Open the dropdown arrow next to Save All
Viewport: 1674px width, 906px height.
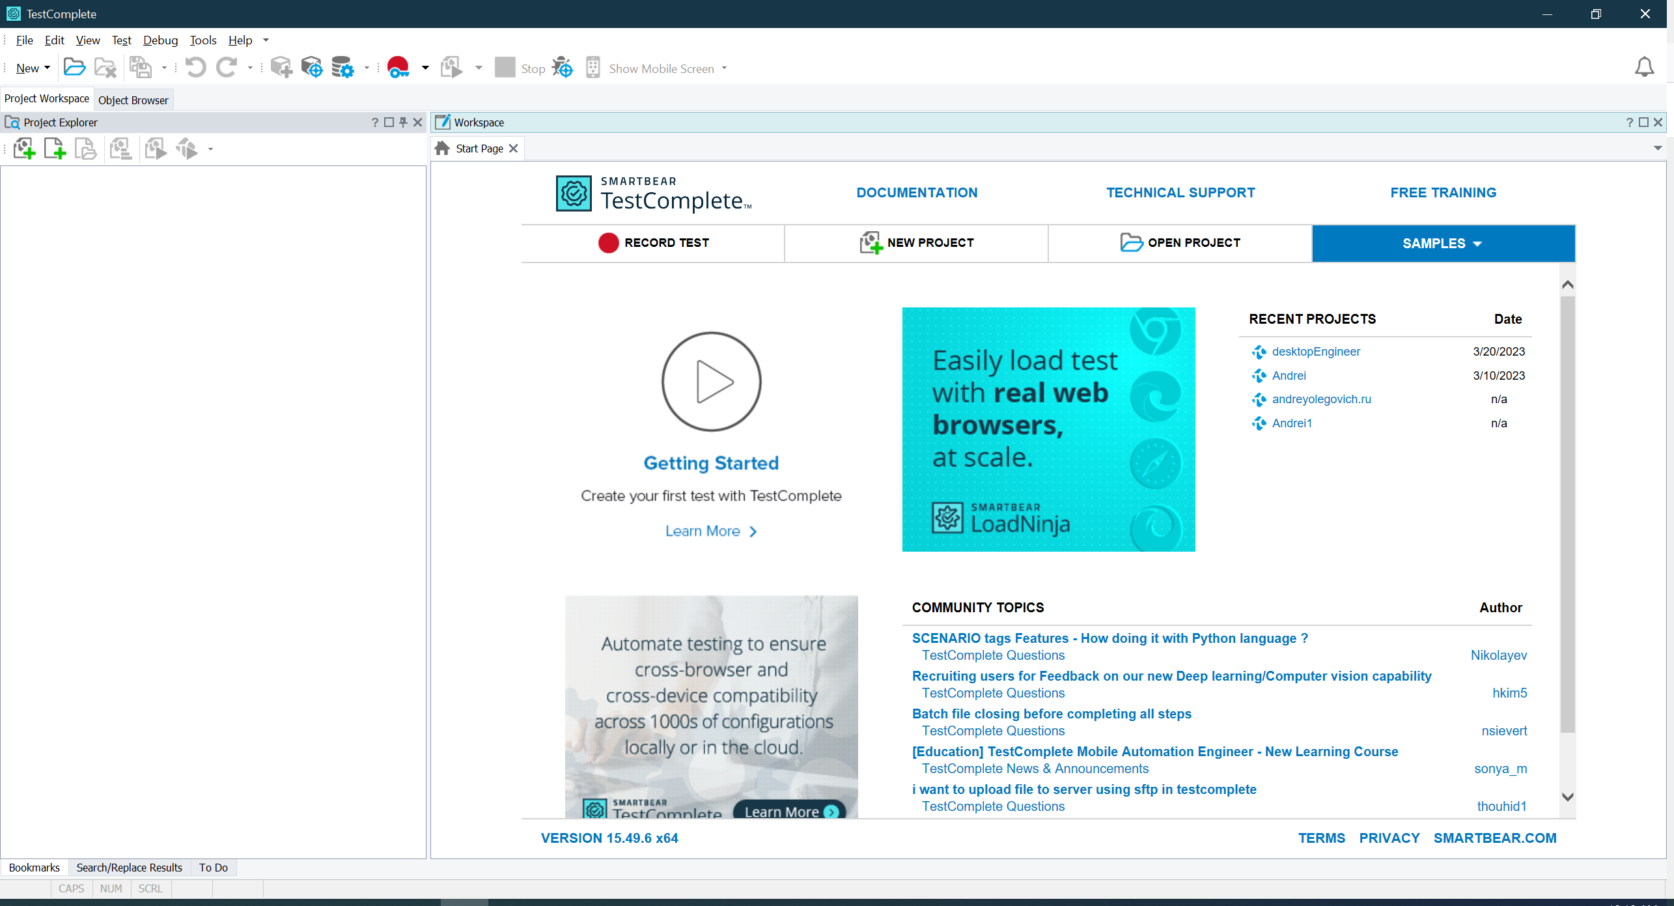tap(164, 68)
